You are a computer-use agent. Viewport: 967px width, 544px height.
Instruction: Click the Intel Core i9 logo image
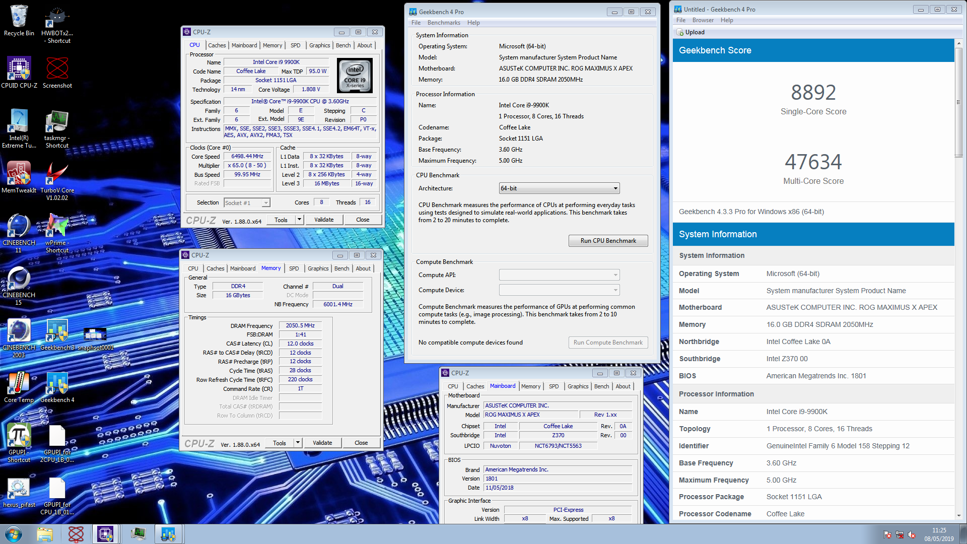click(x=355, y=76)
